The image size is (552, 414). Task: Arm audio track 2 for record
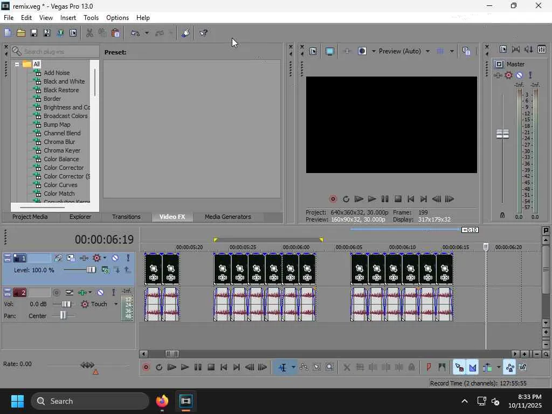tap(56, 293)
